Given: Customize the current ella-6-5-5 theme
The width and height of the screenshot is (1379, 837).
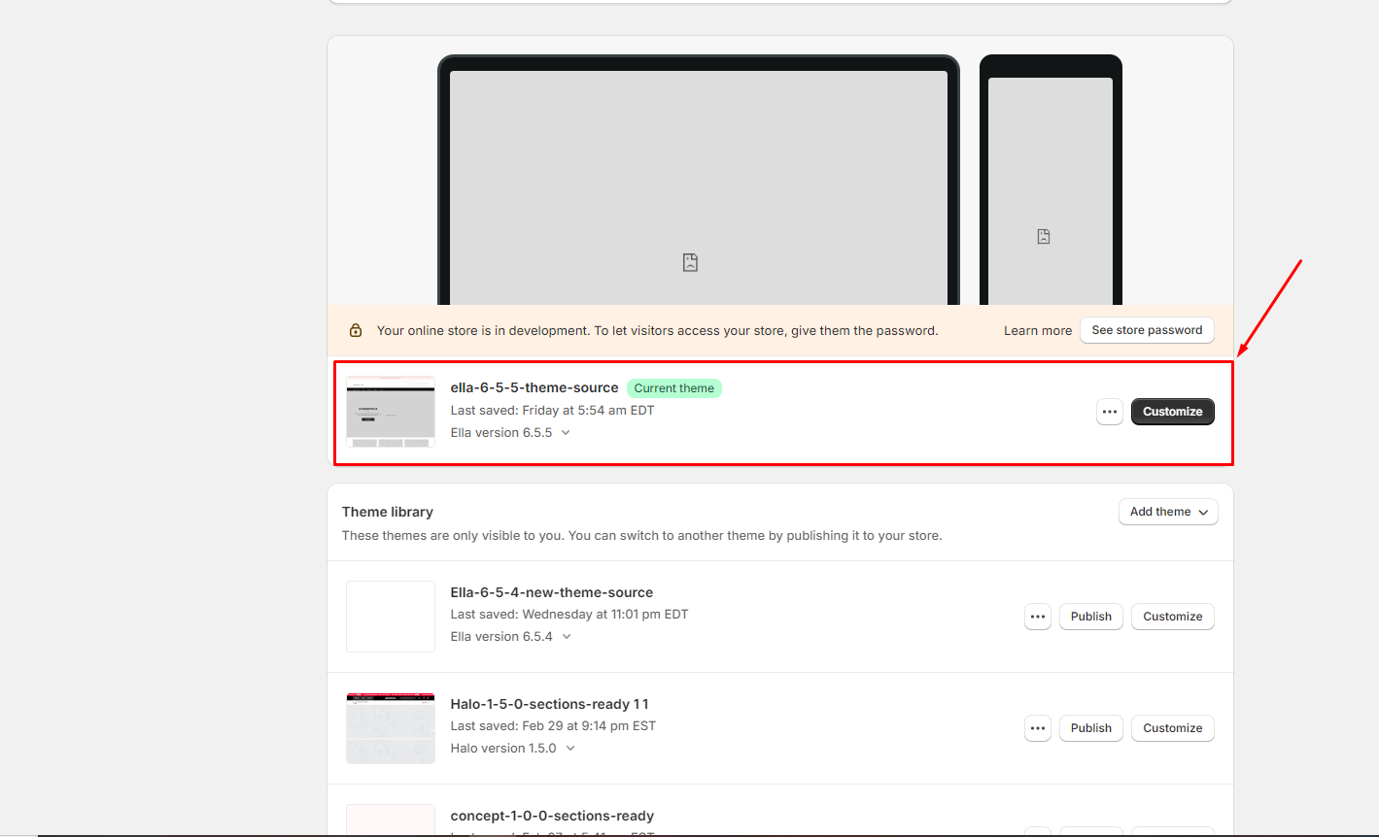Looking at the screenshot, I should 1172,412.
